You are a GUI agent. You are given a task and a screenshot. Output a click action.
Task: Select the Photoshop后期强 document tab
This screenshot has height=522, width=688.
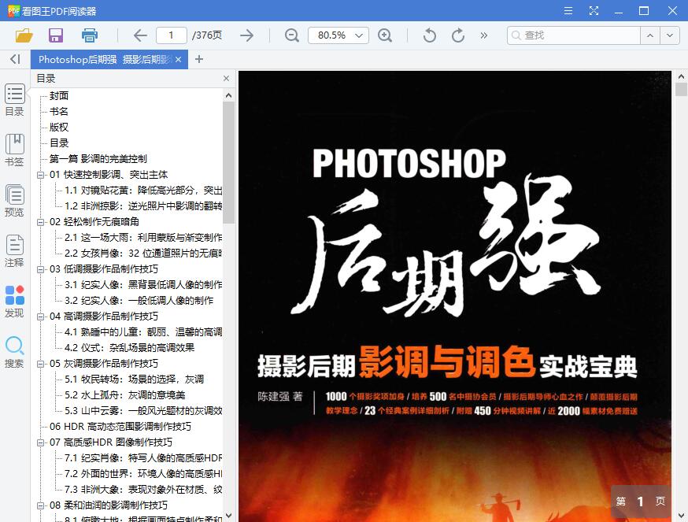pyautogui.click(x=102, y=59)
